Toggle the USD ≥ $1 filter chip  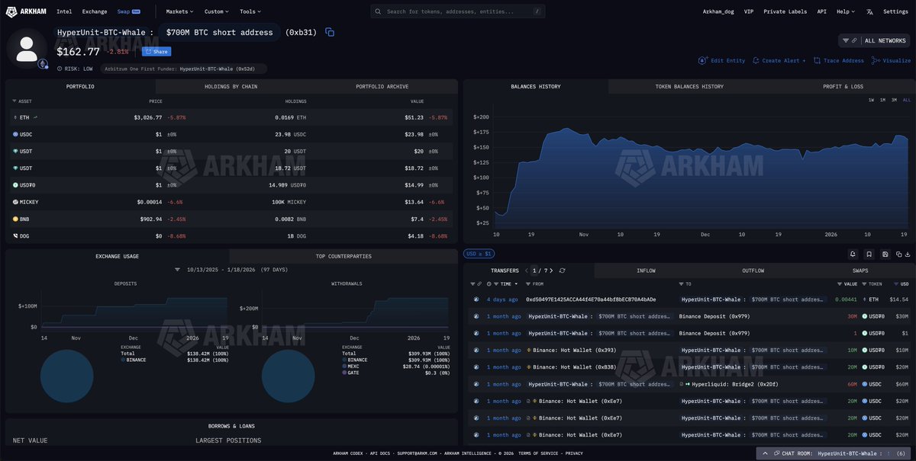(x=479, y=254)
